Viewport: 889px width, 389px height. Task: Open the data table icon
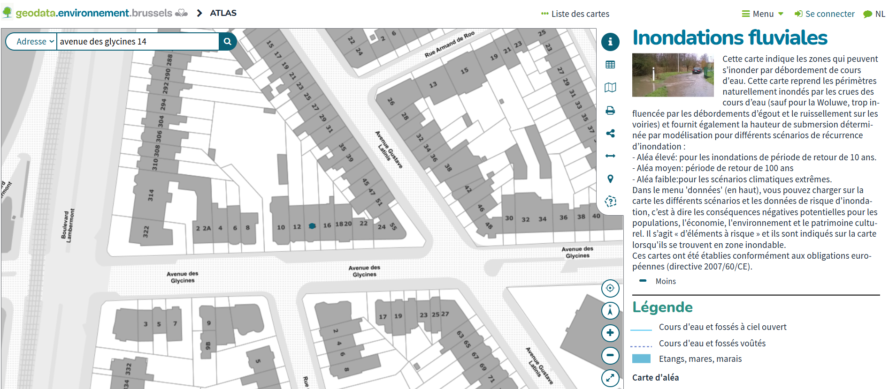point(610,65)
